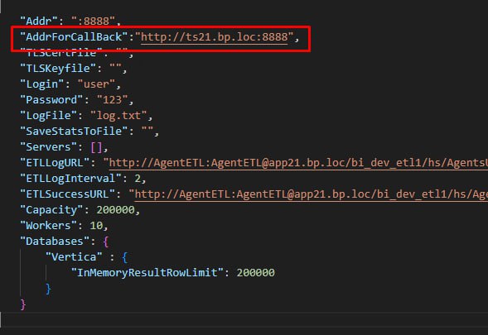Image resolution: width=488 pixels, height=335 pixels.
Task: Click the Vertica closing blue brace
Action: click(x=48, y=289)
